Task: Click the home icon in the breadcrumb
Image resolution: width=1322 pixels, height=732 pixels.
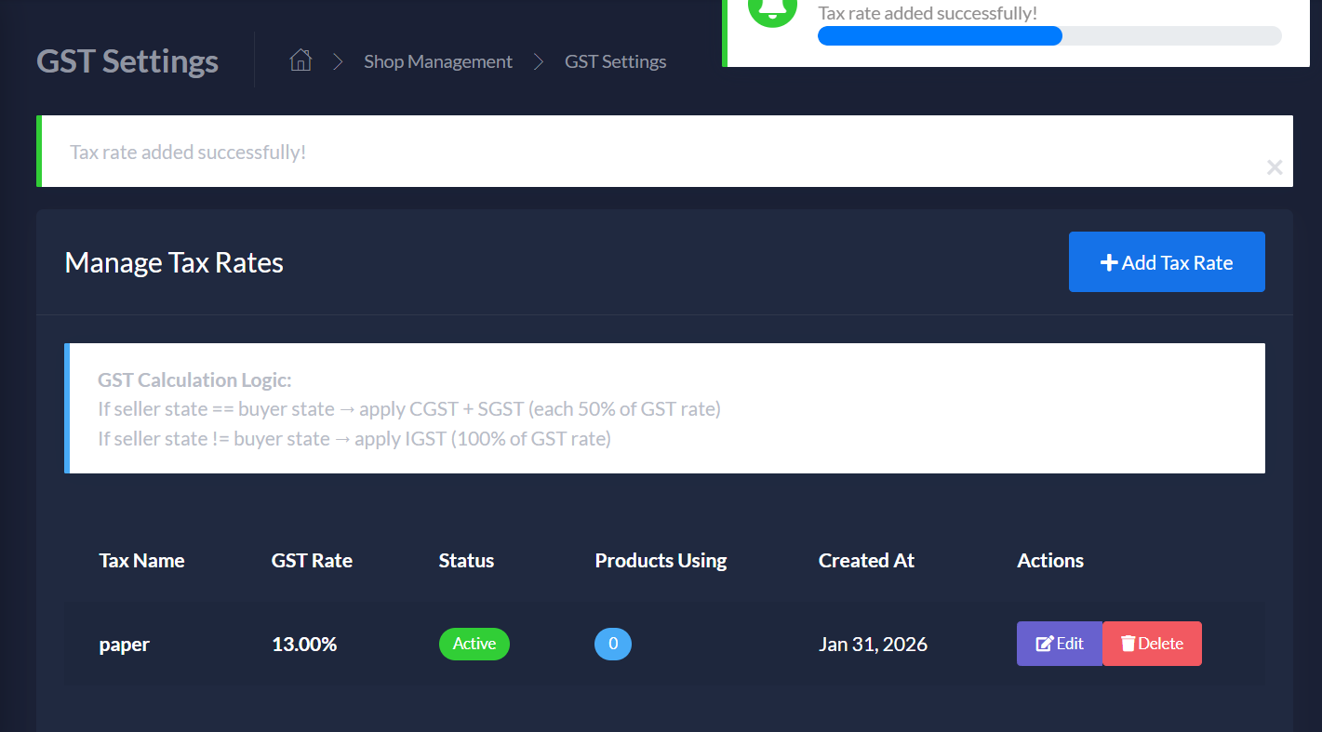Action: point(300,60)
